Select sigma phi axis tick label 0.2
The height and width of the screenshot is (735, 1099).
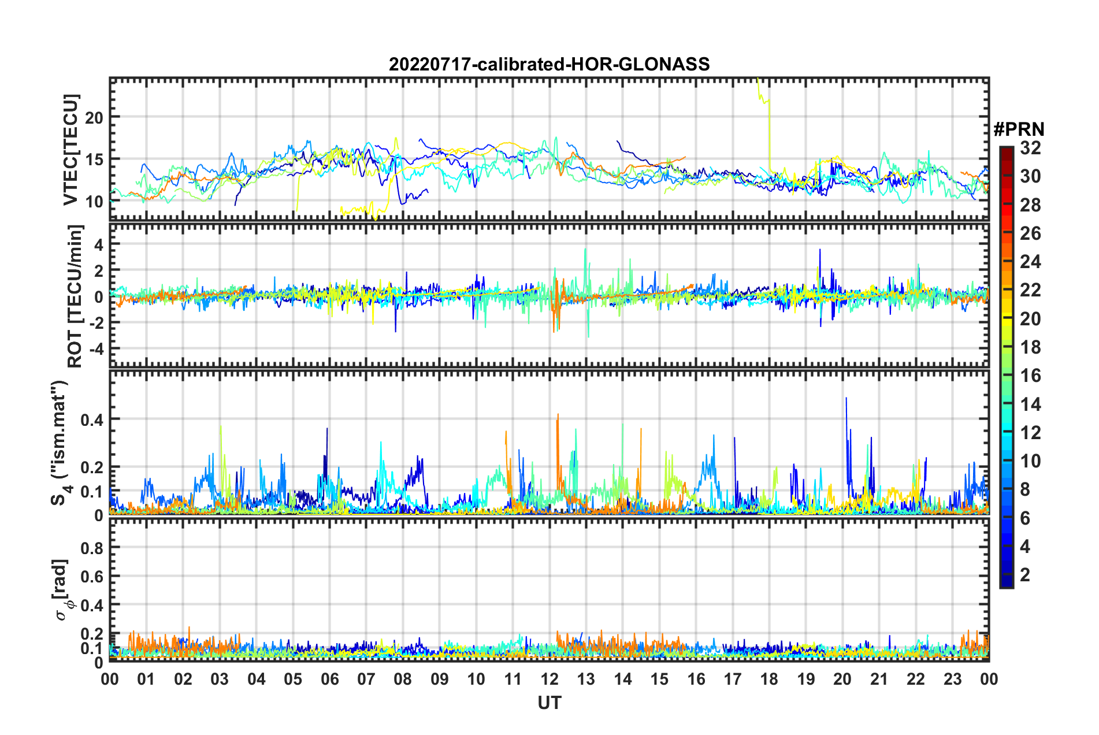point(92,634)
